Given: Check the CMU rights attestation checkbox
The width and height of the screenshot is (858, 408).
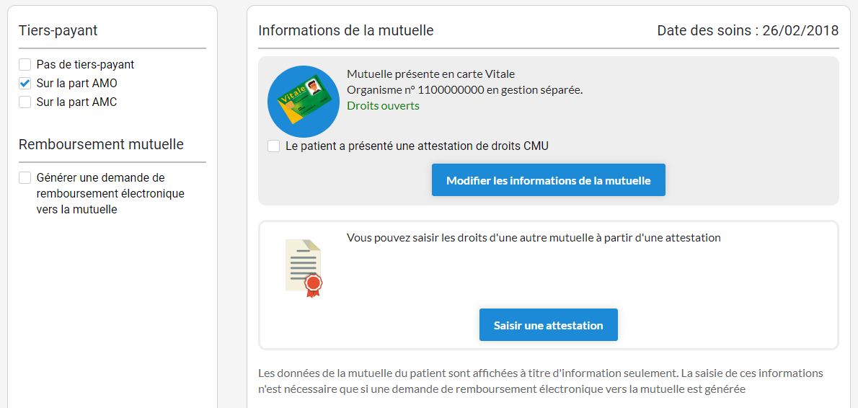Looking at the screenshot, I should point(274,146).
